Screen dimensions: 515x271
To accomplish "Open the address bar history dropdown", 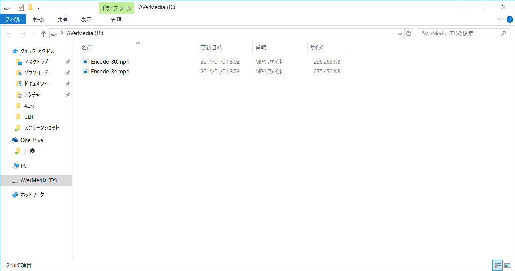I will [400, 34].
